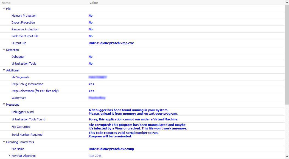Change the Virtualization Tools detection value
This screenshot has height=159, width=289.
click(91, 63)
